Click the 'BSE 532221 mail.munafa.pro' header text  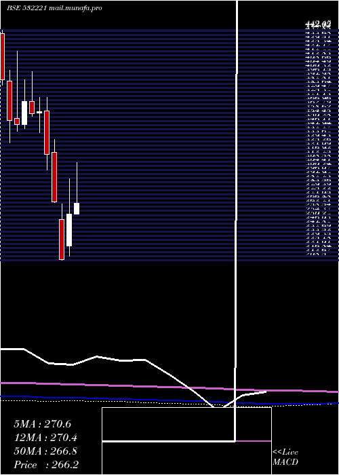coord(54,8)
